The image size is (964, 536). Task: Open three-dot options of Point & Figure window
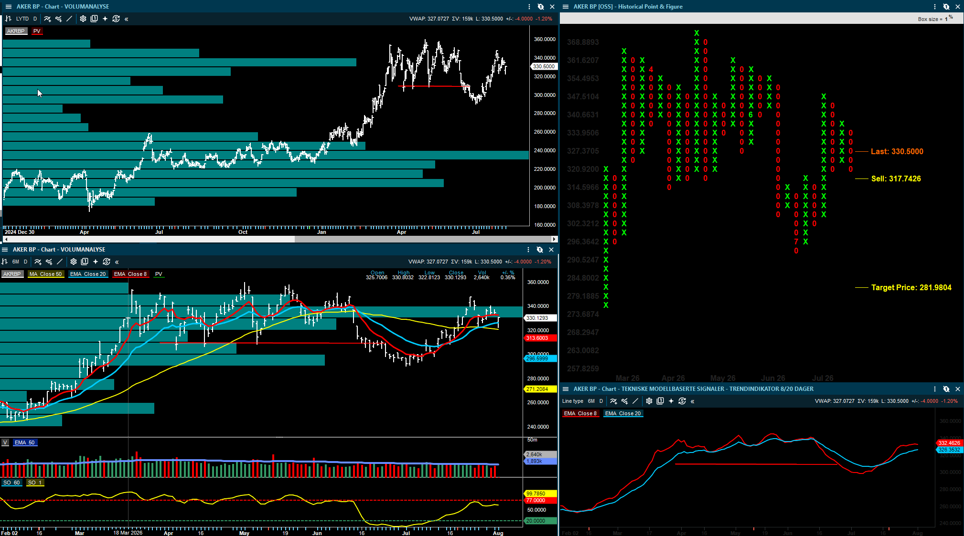click(x=935, y=7)
